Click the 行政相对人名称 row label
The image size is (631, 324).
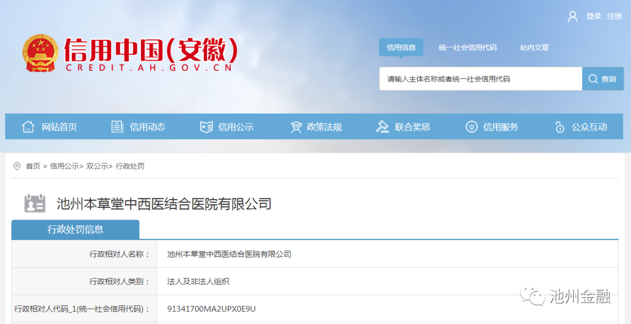tap(119, 254)
